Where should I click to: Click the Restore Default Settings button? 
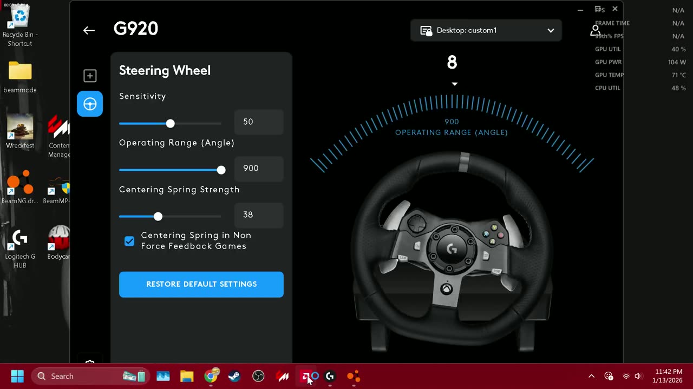pos(201,284)
